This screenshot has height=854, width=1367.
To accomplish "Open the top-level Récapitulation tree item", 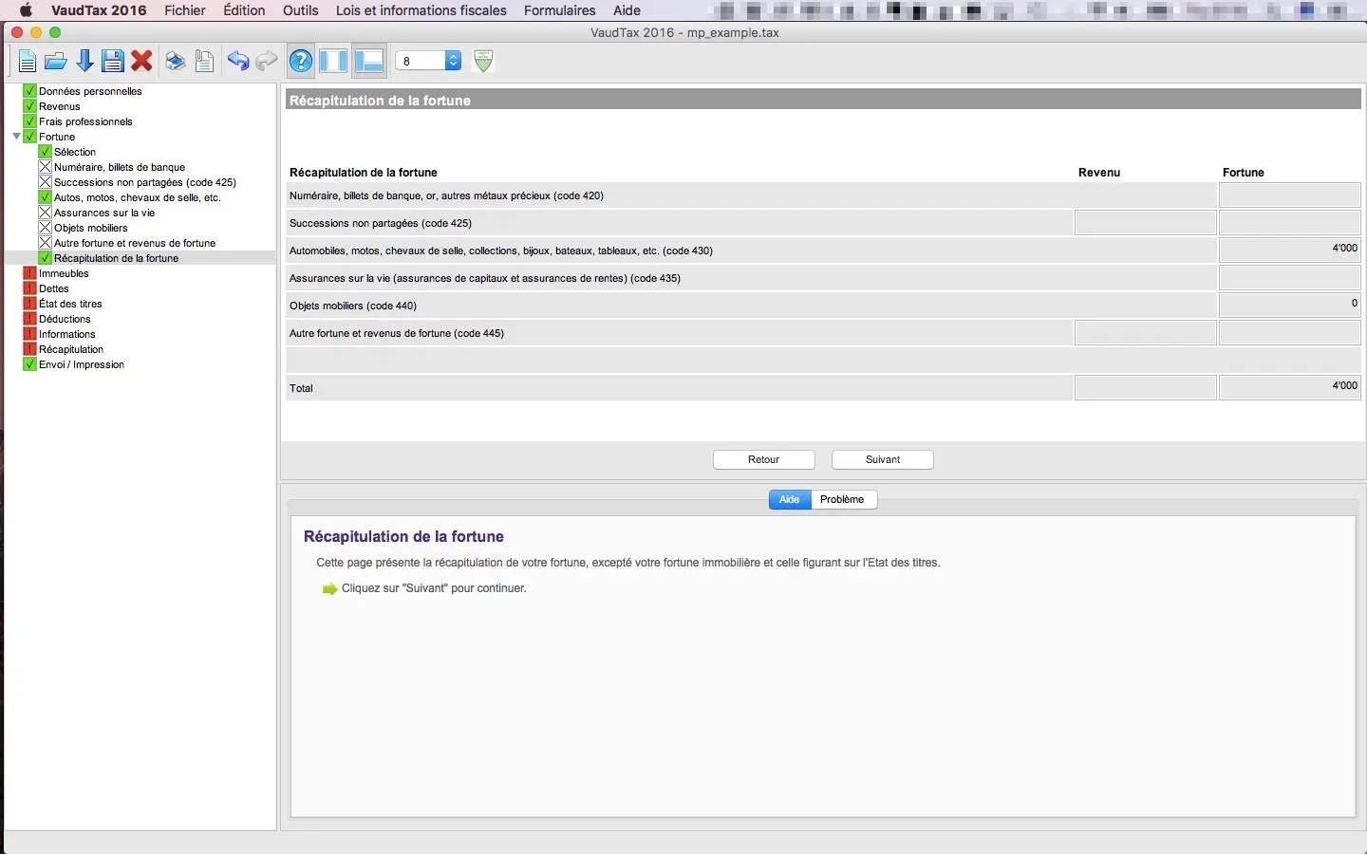I will click(x=71, y=349).
